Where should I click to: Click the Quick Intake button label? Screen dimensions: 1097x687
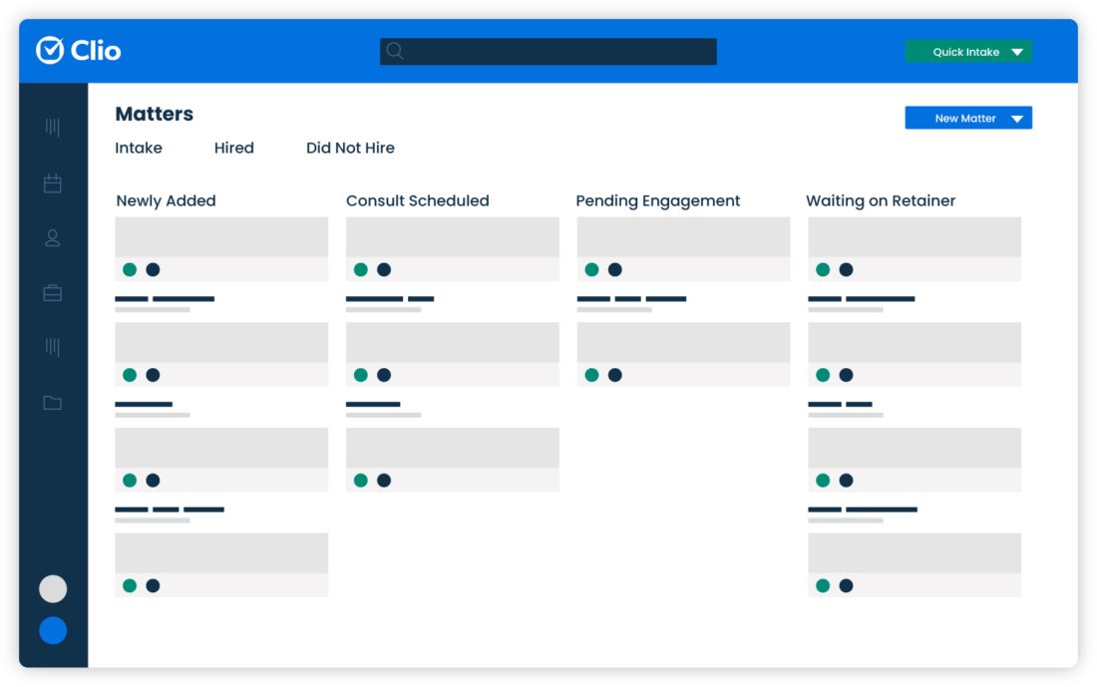pyautogui.click(x=964, y=52)
